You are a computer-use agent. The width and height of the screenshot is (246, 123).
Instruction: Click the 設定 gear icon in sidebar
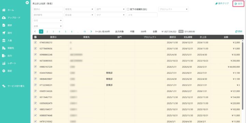click(4, 71)
